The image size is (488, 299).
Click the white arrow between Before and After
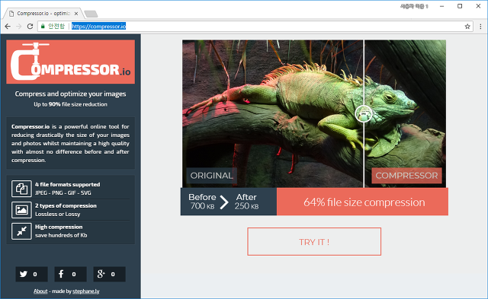point(224,202)
